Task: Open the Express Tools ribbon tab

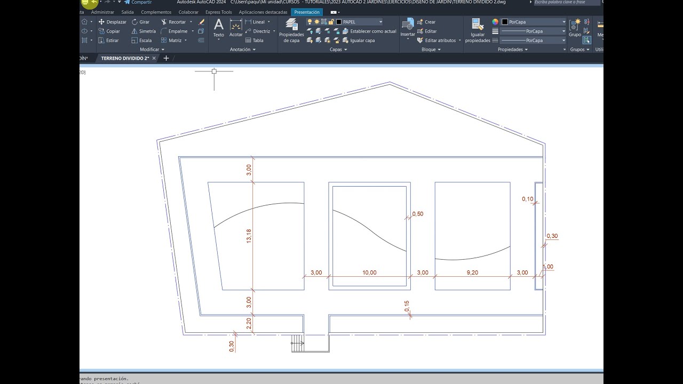Action: pyautogui.click(x=219, y=12)
